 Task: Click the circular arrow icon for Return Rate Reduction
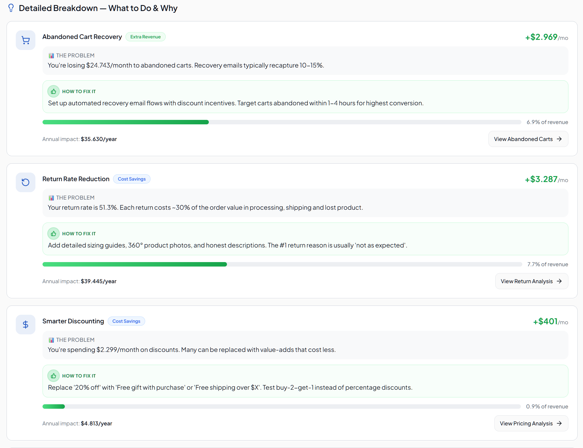26,182
